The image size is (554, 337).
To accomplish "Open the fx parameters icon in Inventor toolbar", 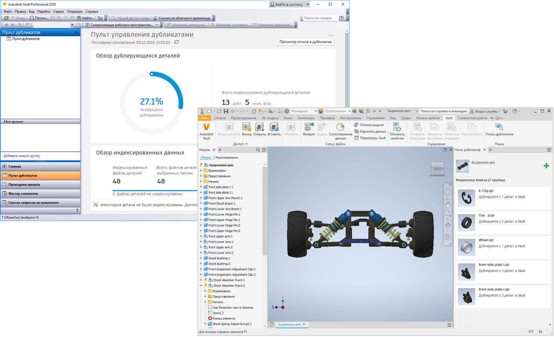I will (x=368, y=111).
